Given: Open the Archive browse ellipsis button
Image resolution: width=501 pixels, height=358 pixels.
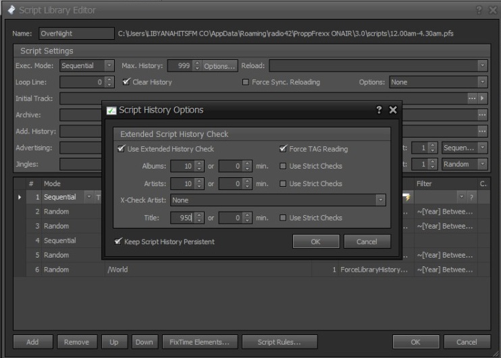Looking at the screenshot, I should [x=482, y=115].
